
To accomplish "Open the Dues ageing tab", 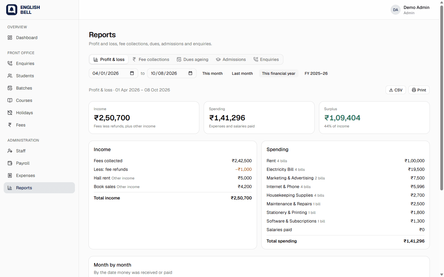I will (x=192, y=59).
